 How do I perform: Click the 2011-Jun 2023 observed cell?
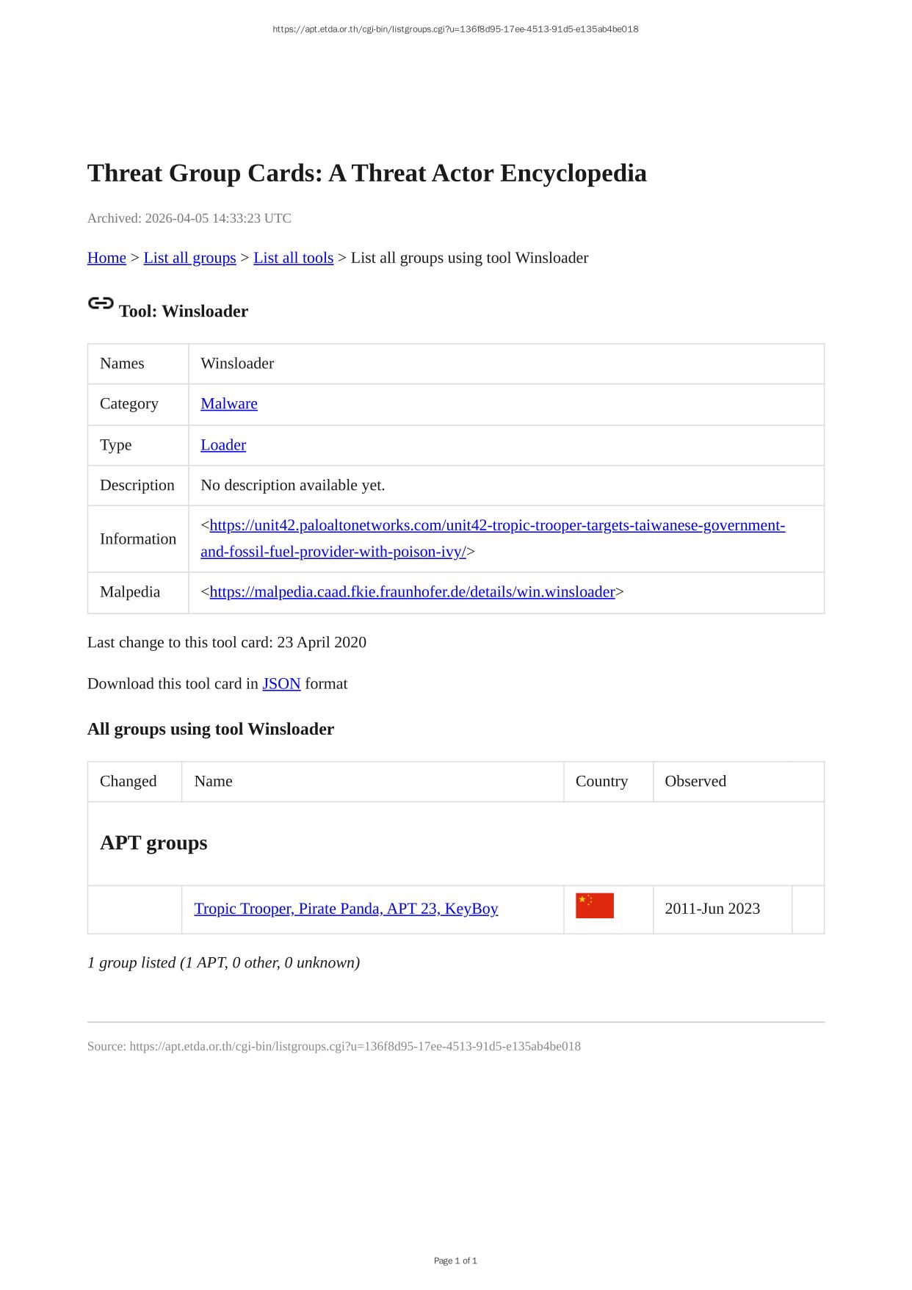(712, 909)
